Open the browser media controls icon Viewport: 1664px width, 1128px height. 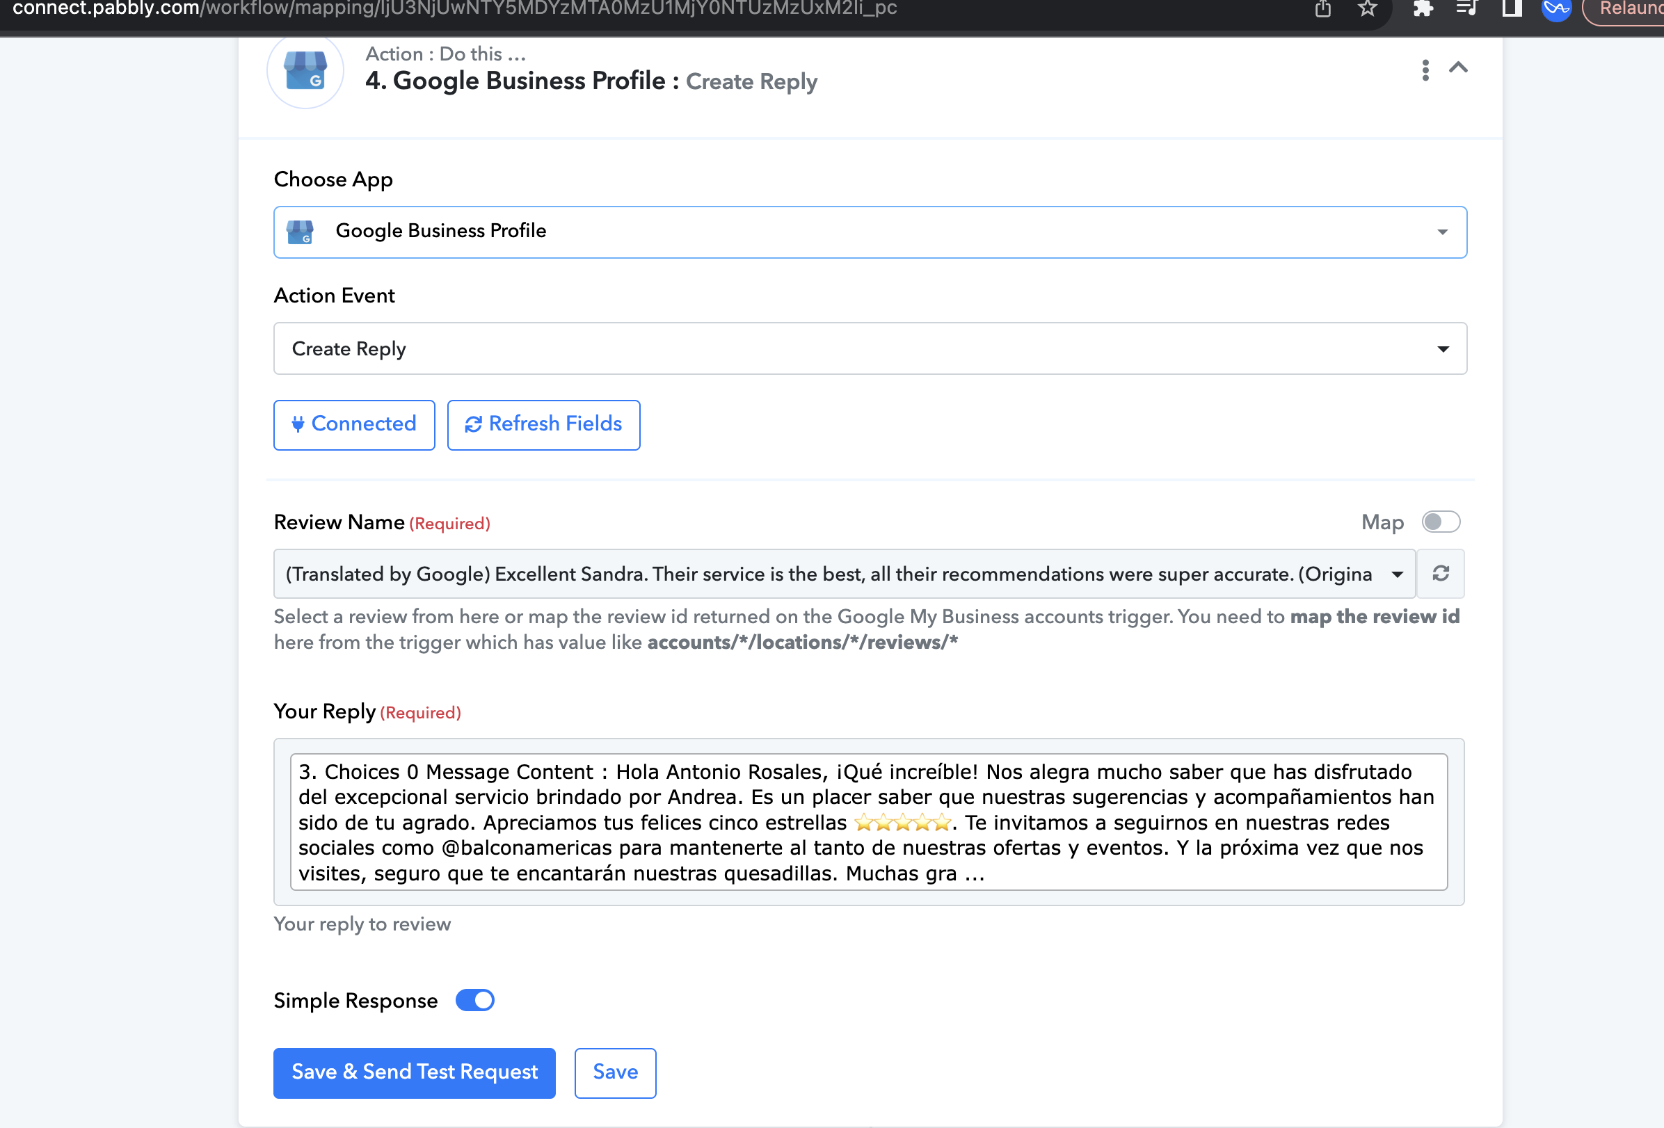click(x=1467, y=8)
